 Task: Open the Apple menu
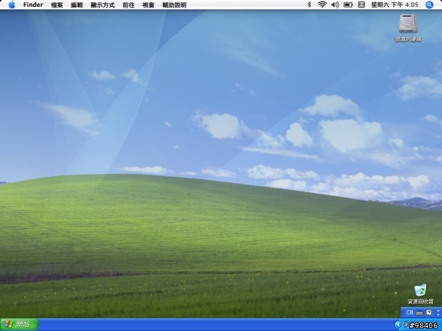(x=12, y=5)
